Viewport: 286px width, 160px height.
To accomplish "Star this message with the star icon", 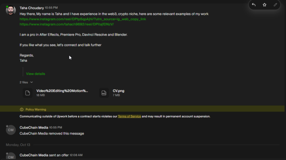I will coord(265,5).
